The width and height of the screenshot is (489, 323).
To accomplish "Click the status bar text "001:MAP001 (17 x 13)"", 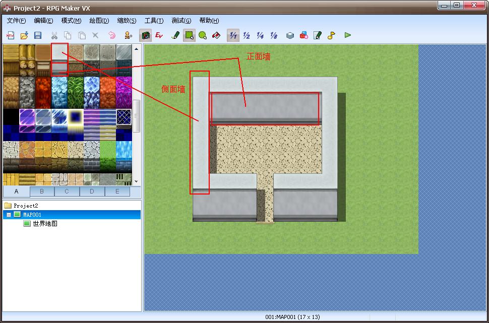I will 292,317.
